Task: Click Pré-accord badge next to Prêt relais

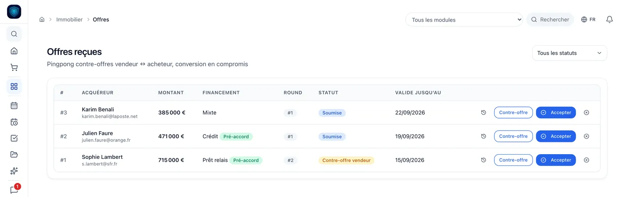Action: [x=246, y=160]
